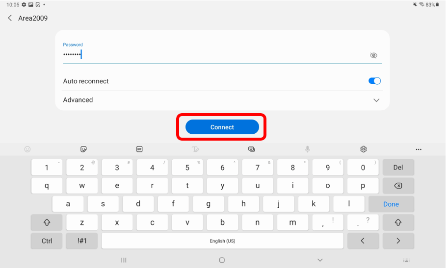448x268 pixels.
Task: Tap the number 9 key
Action: click(x=328, y=167)
